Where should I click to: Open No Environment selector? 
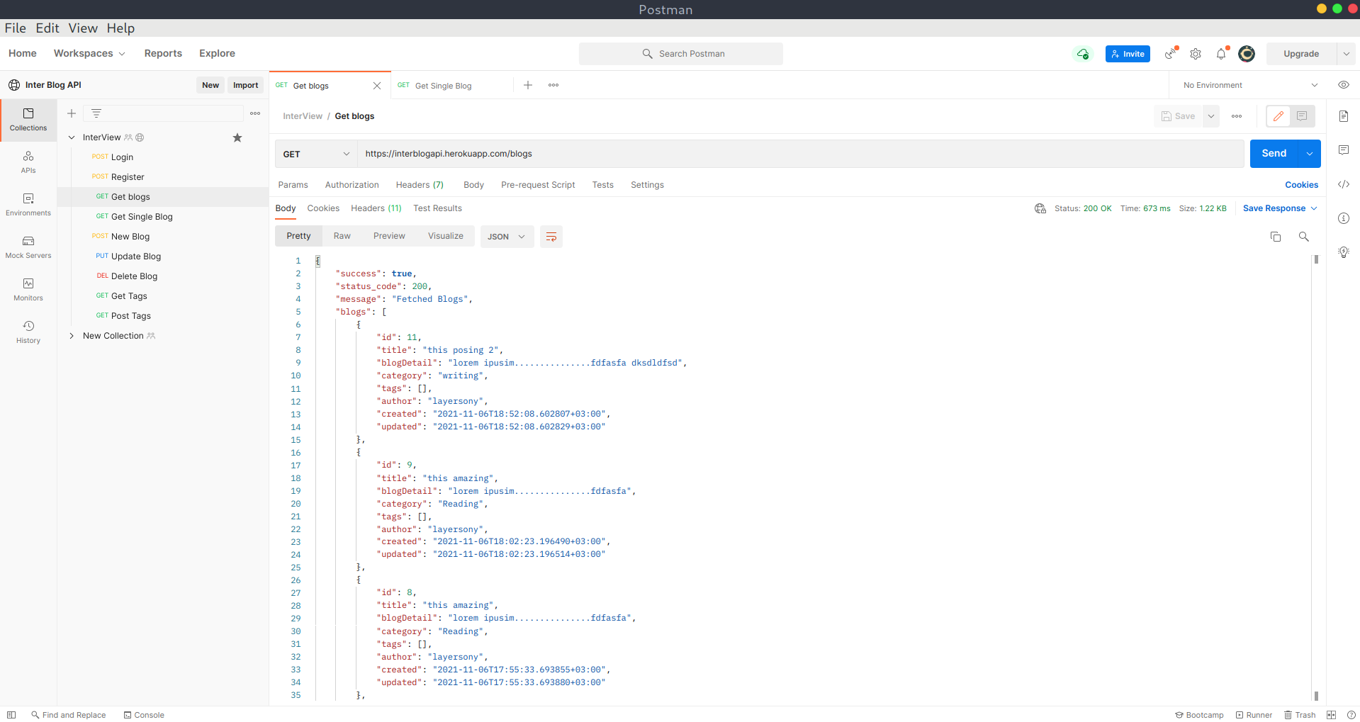(1251, 85)
